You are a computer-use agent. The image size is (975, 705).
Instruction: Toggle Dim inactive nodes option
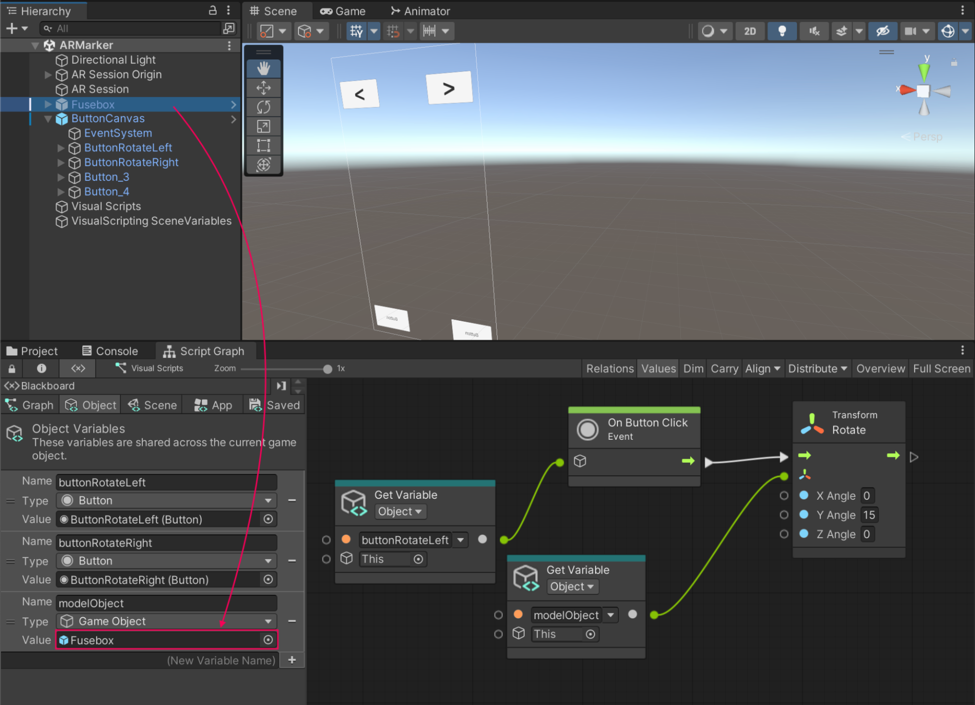pos(693,369)
